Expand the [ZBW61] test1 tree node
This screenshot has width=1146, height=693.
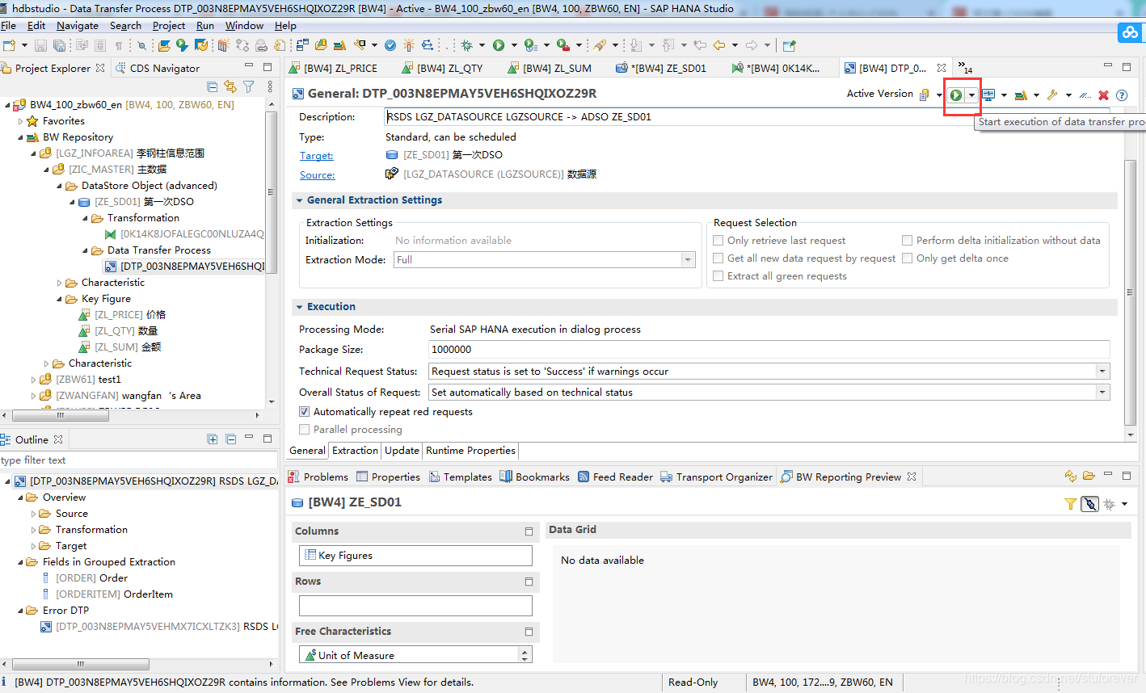tap(34, 380)
